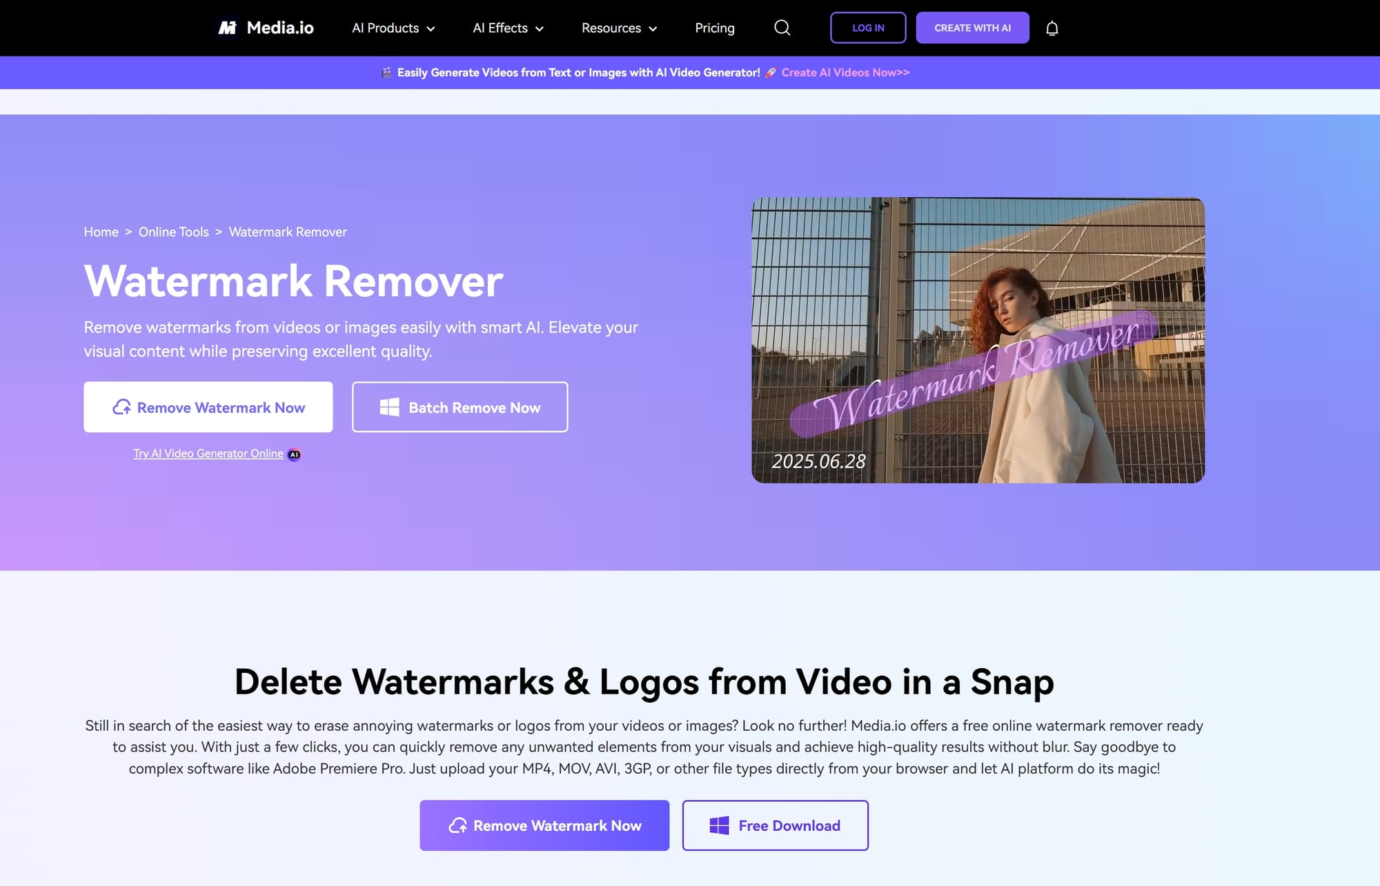Open the search function
Viewport: 1380px width, 886px height.
tap(782, 28)
